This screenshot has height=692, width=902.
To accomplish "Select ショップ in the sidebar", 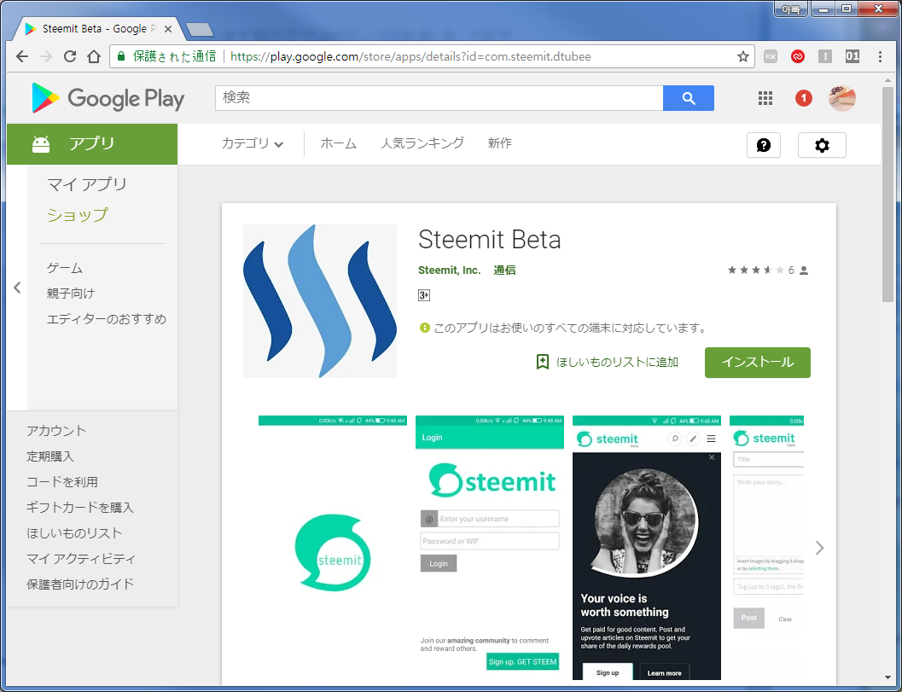I will 78,214.
